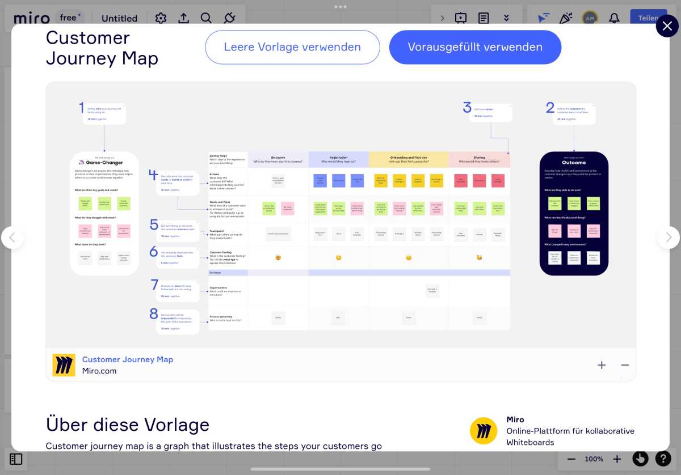Toggle collaborator cursors arrow icon

(x=544, y=18)
